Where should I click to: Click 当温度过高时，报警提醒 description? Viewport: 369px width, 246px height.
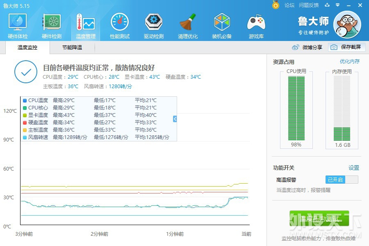[x=303, y=190]
